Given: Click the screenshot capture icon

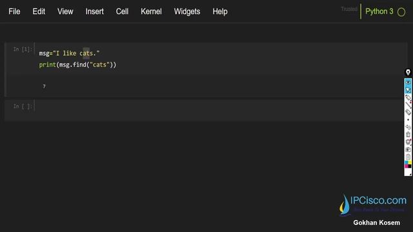Looking at the screenshot, I should [x=408, y=150].
